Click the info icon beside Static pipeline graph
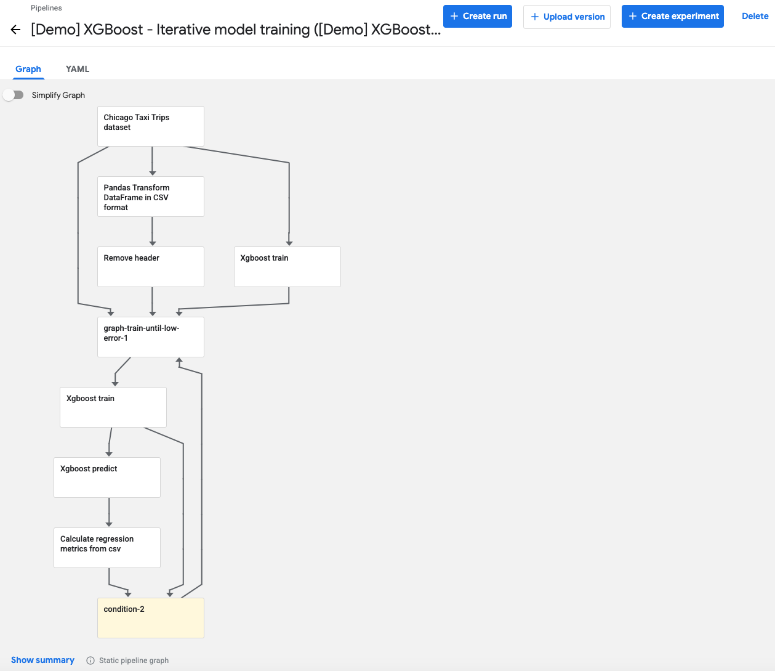Viewport: 775px width, 671px height. tap(90, 660)
